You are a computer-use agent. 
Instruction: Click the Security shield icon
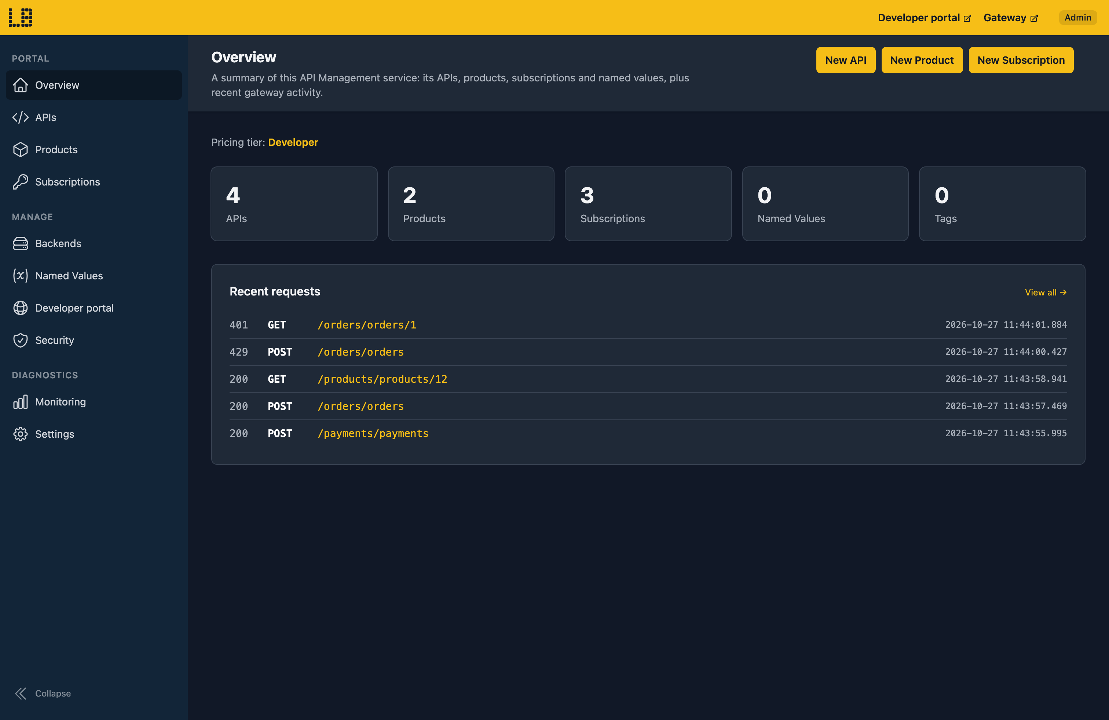point(21,340)
